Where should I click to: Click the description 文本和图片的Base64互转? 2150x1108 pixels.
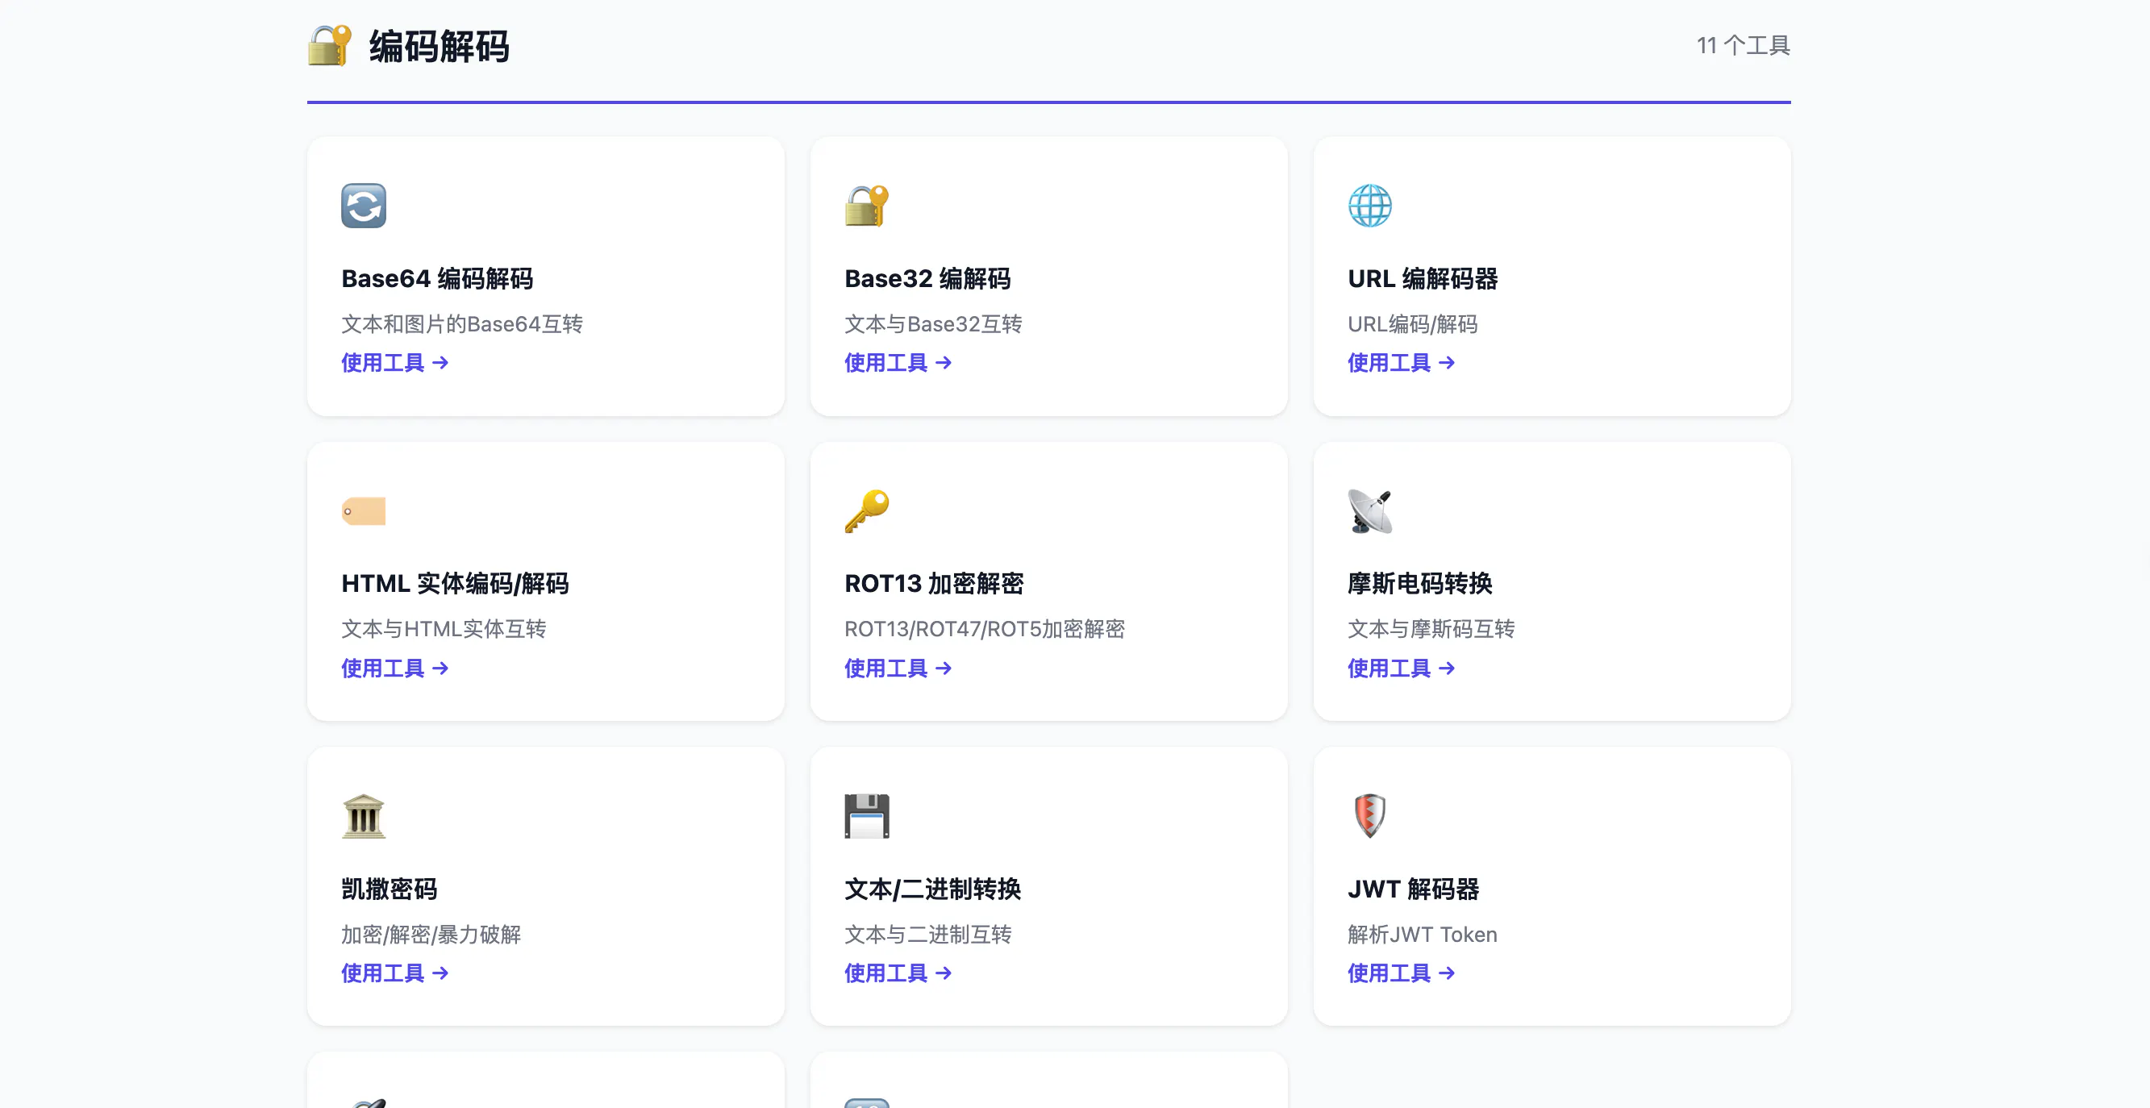tap(462, 323)
